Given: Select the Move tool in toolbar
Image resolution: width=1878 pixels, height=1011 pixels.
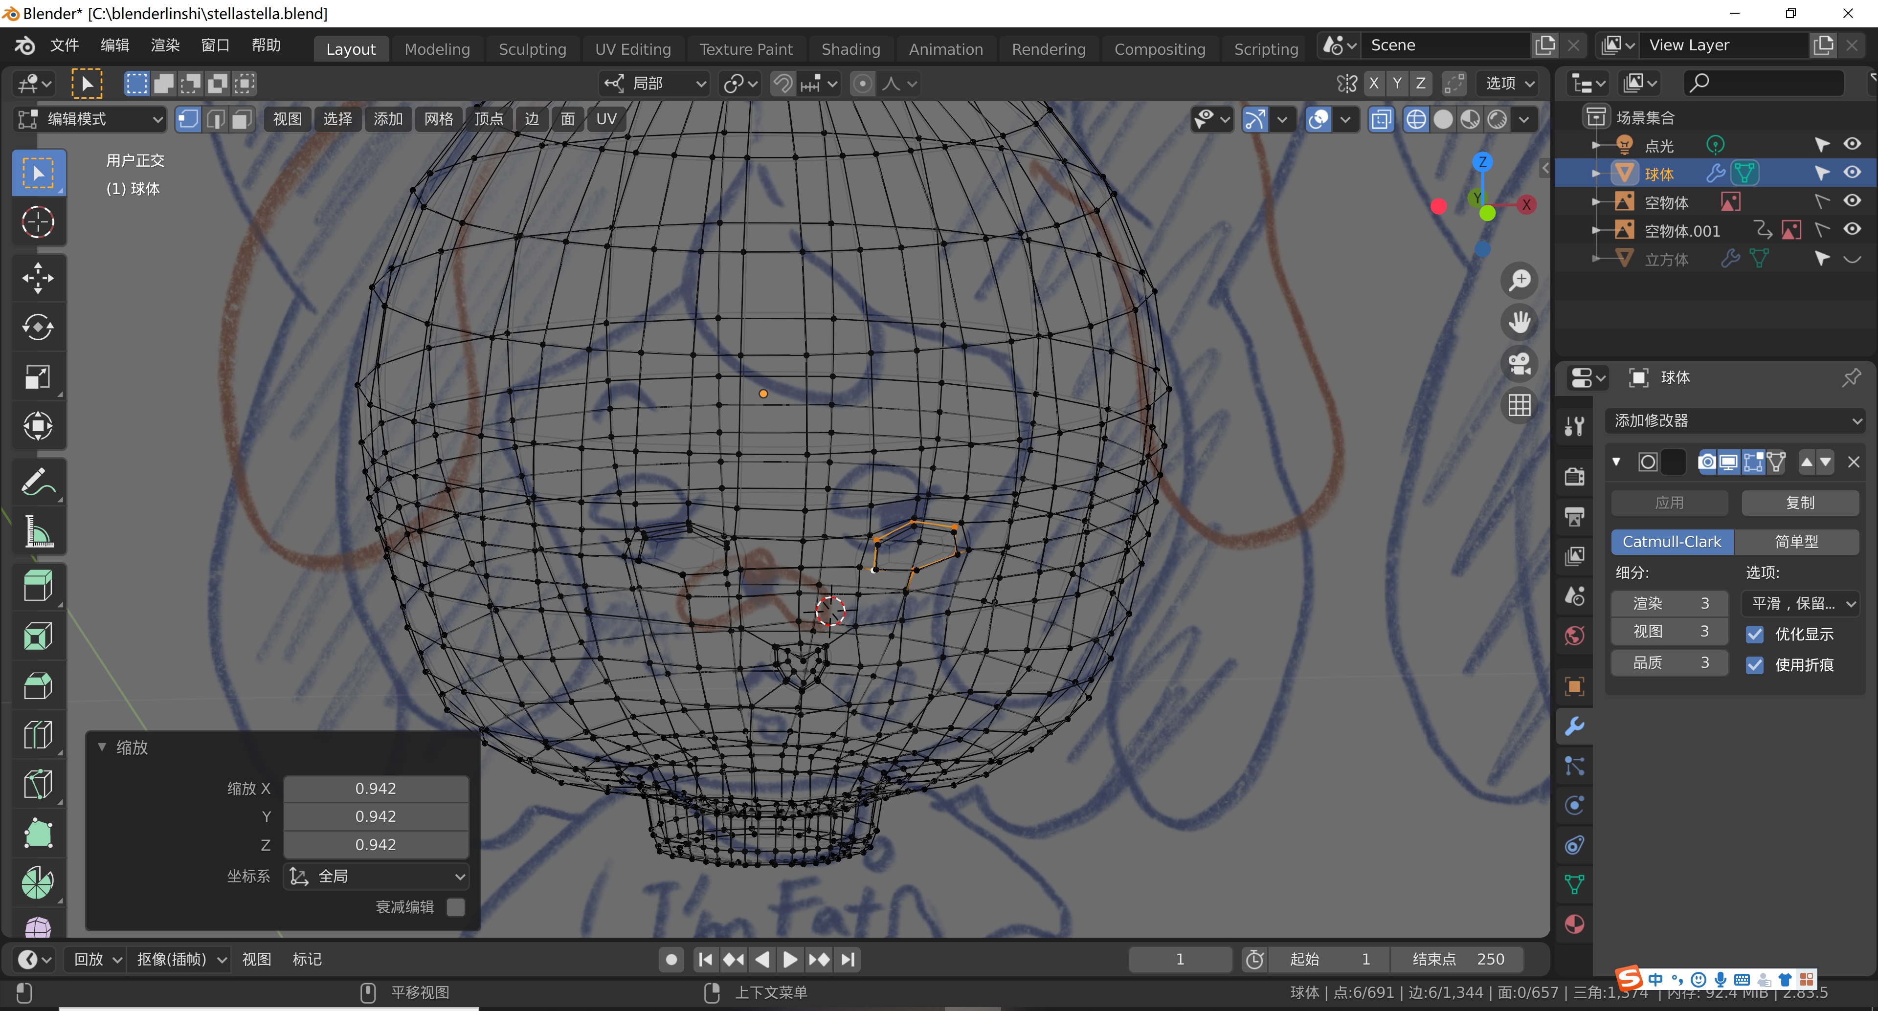Looking at the screenshot, I should pyautogui.click(x=38, y=278).
